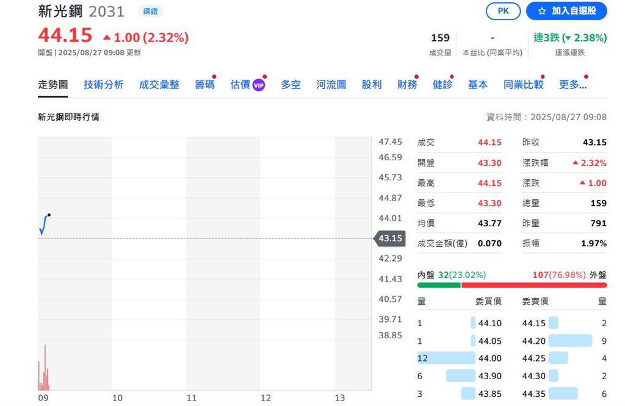Viewport: 625px width, 406px height.
Task: Click the 43.15 reference price marker on chart
Action: [390, 238]
